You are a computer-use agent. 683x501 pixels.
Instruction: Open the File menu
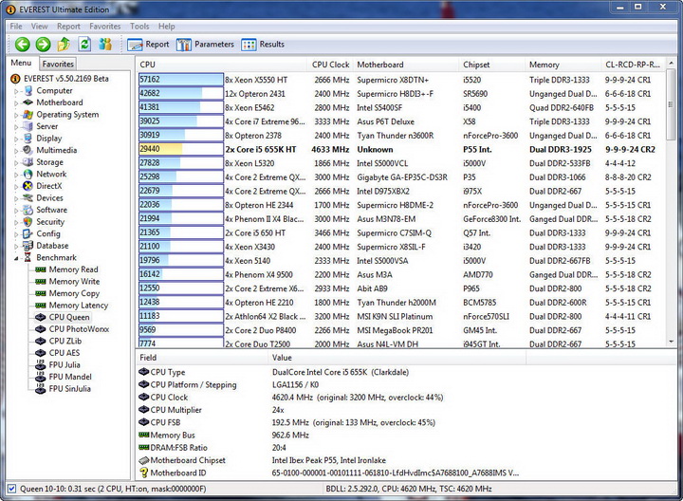[16, 27]
